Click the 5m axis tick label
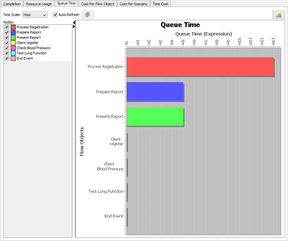 (x=183, y=42)
